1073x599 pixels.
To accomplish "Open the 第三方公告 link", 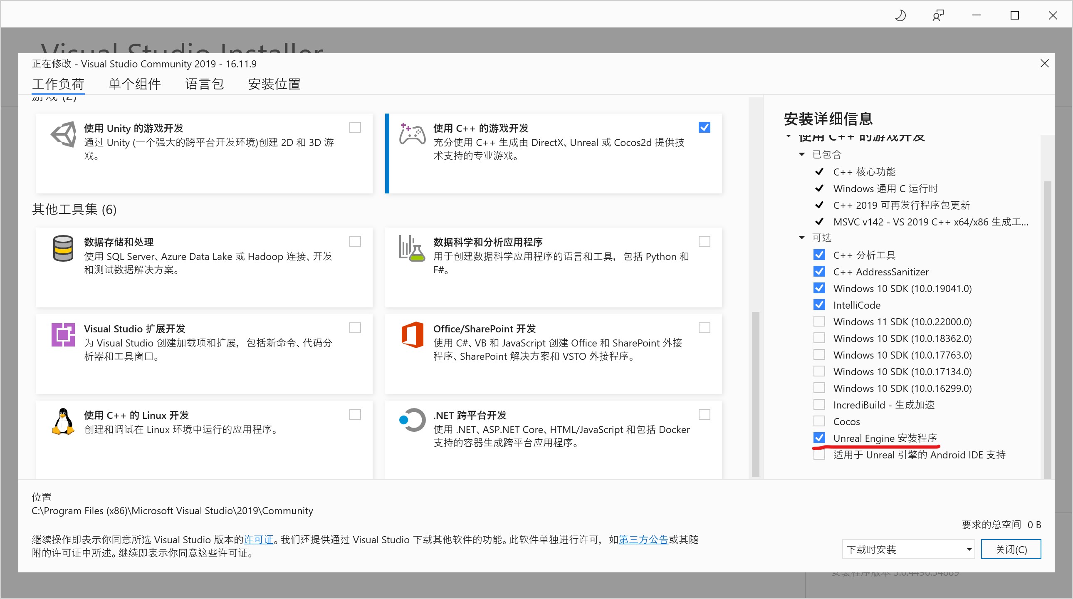I will click(643, 540).
